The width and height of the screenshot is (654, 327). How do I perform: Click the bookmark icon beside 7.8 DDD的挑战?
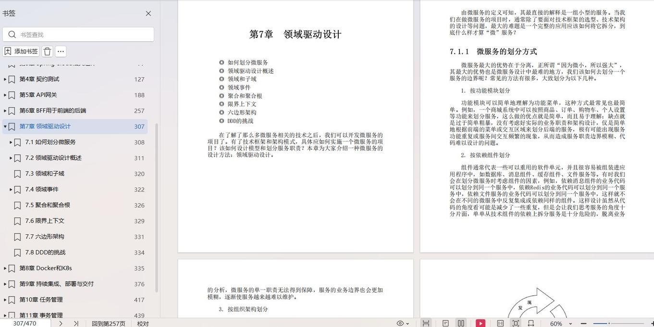pyautogui.click(x=17, y=253)
